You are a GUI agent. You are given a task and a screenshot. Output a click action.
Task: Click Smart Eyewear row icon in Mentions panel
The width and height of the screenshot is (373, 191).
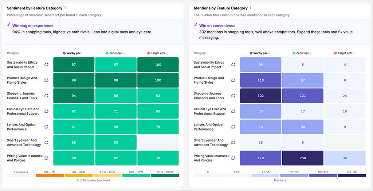point(233,142)
